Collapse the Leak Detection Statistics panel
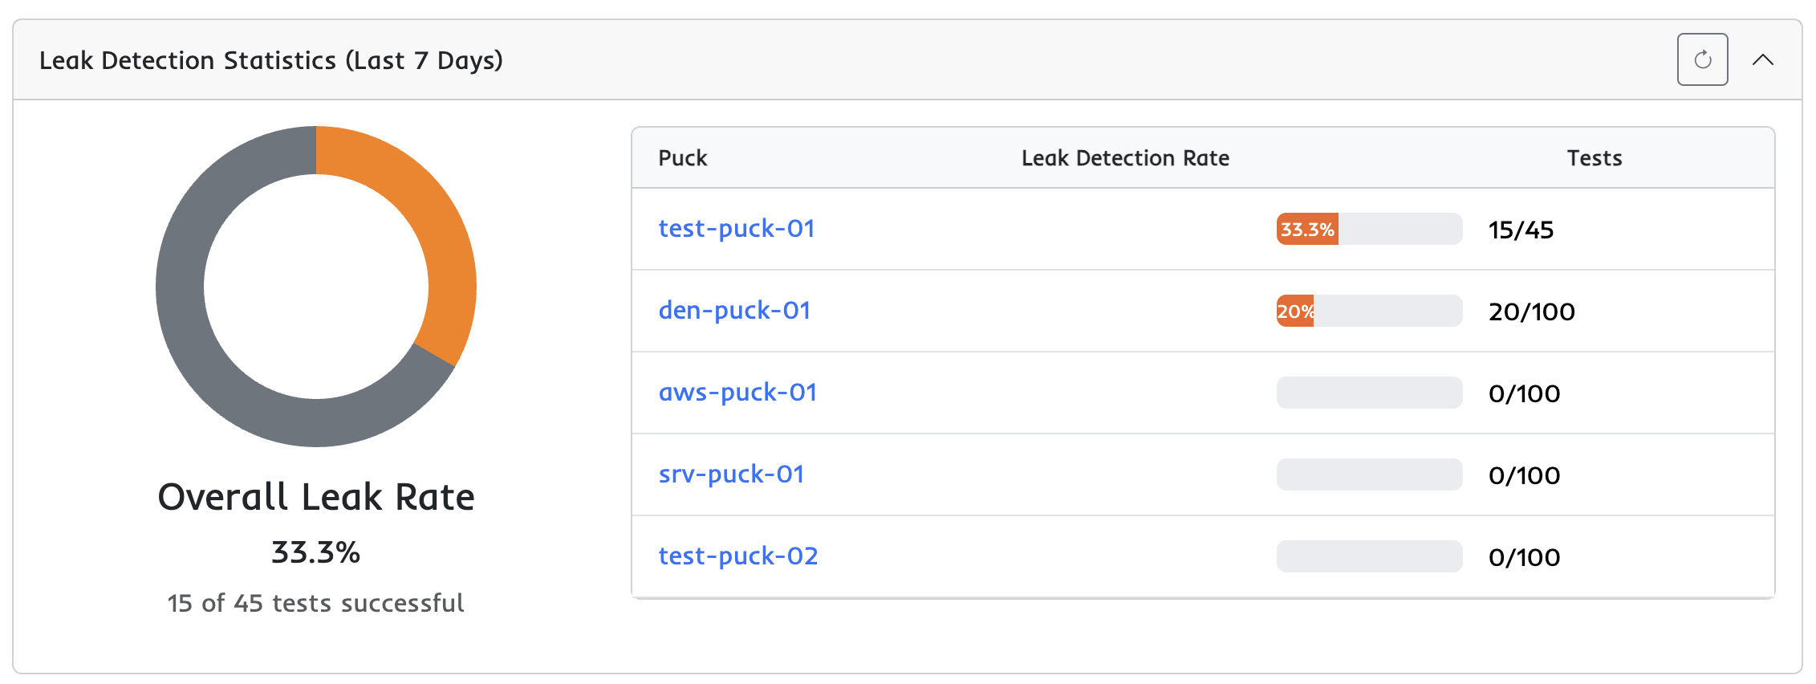 pos(1764,59)
